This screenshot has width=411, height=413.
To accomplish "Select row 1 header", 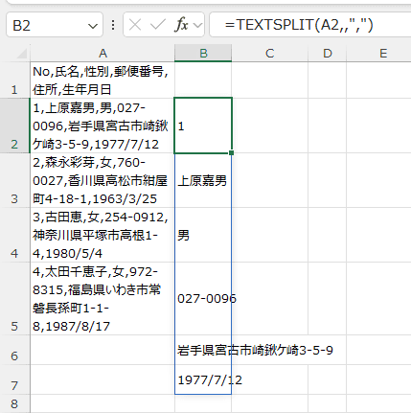I will pyautogui.click(x=14, y=80).
